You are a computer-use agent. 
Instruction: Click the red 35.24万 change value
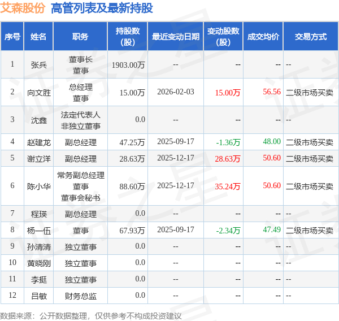228,186
